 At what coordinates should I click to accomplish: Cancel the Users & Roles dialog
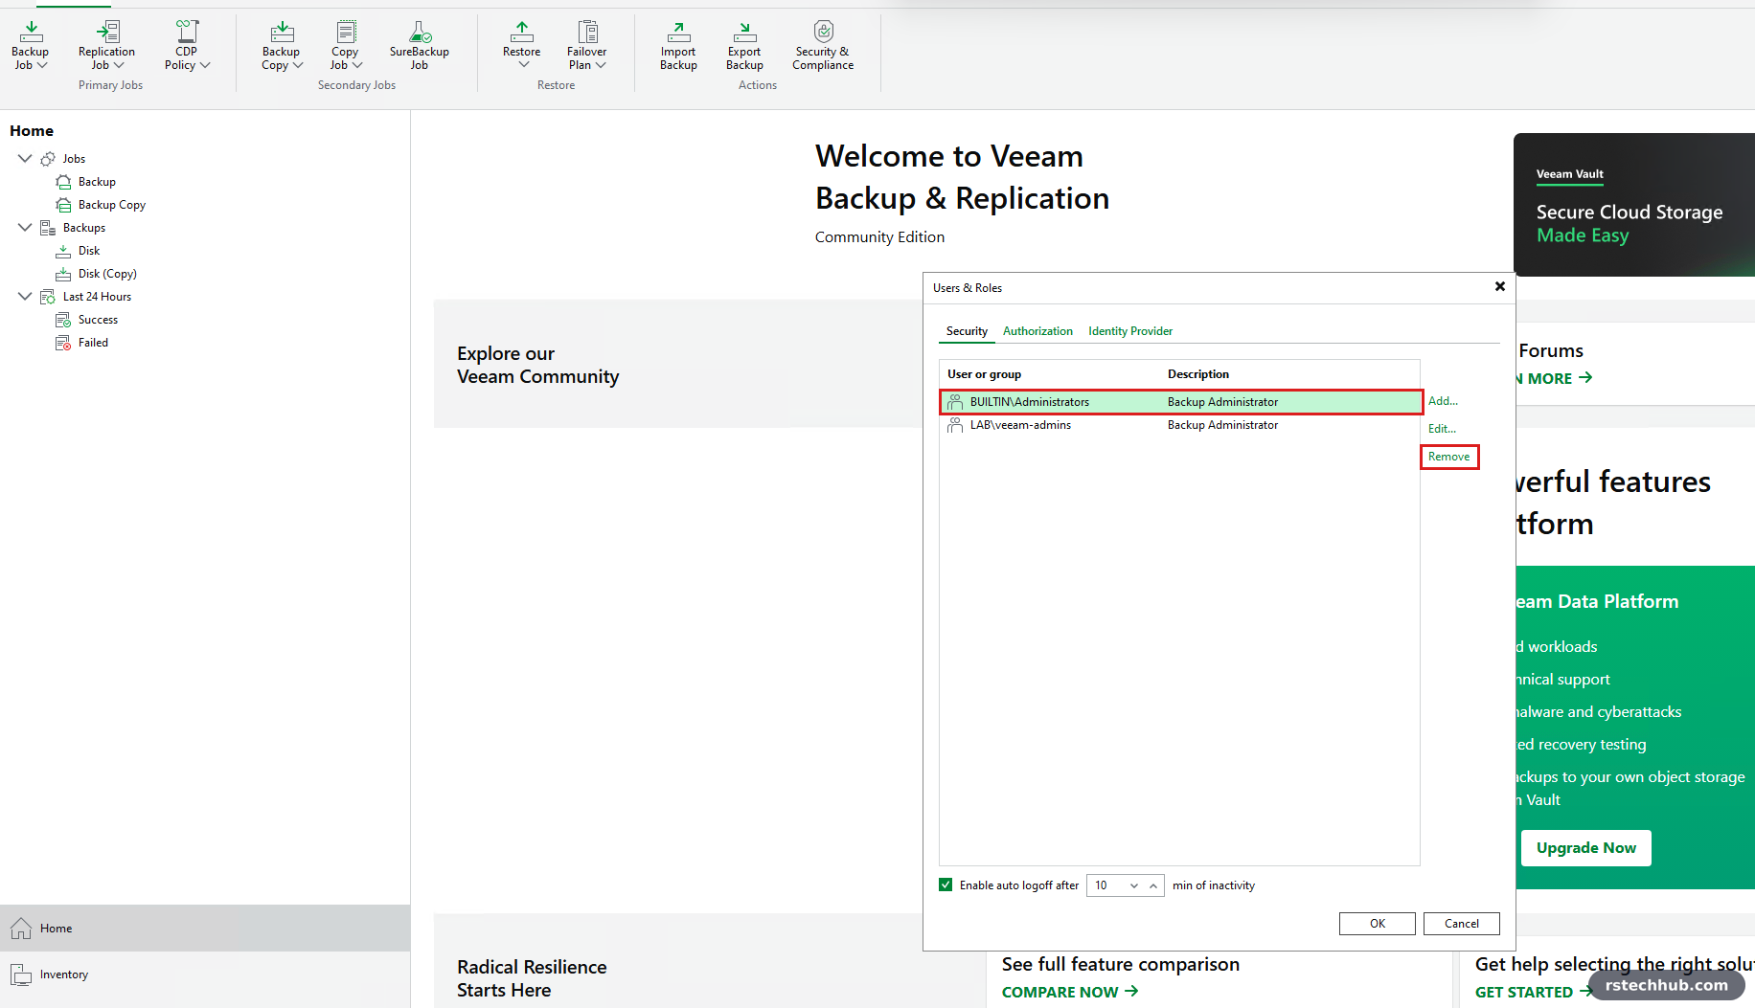click(1462, 924)
